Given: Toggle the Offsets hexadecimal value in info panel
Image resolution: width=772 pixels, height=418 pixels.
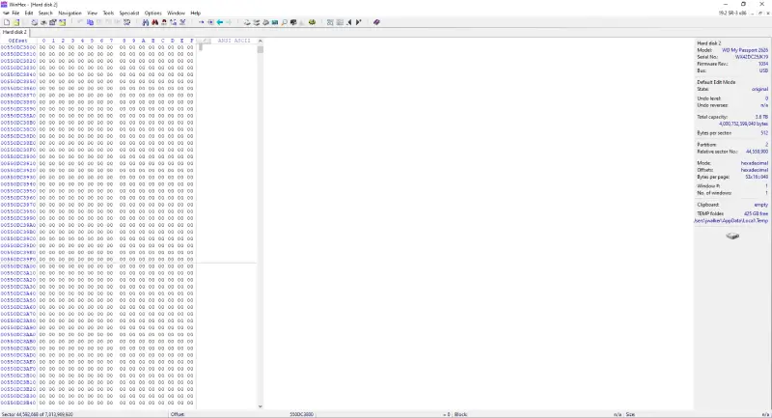Looking at the screenshot, I should click(x=754, y=170).
